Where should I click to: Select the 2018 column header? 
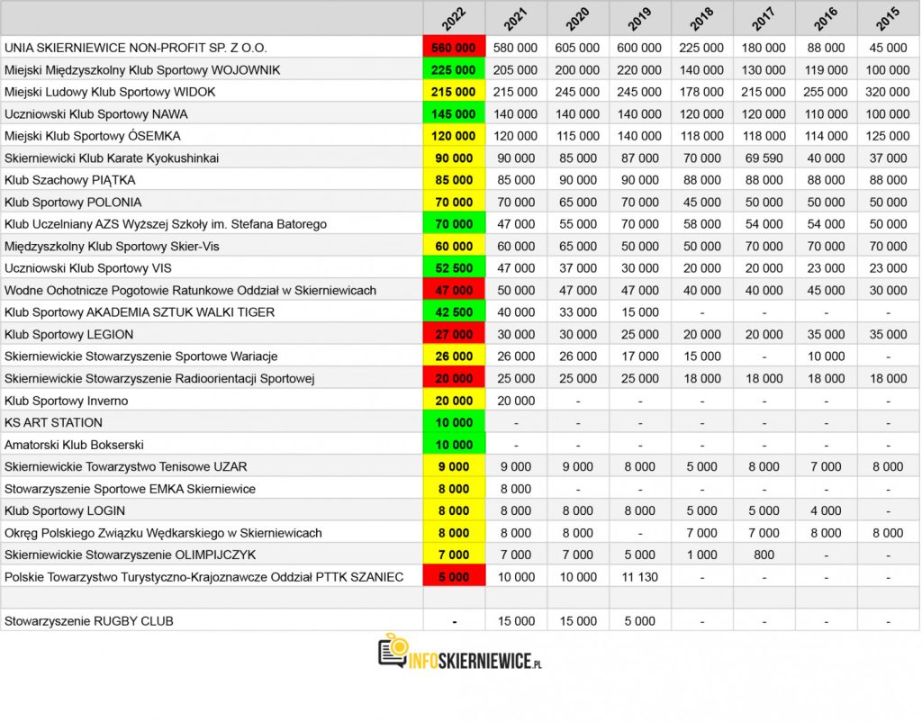[x=702, y=19]
